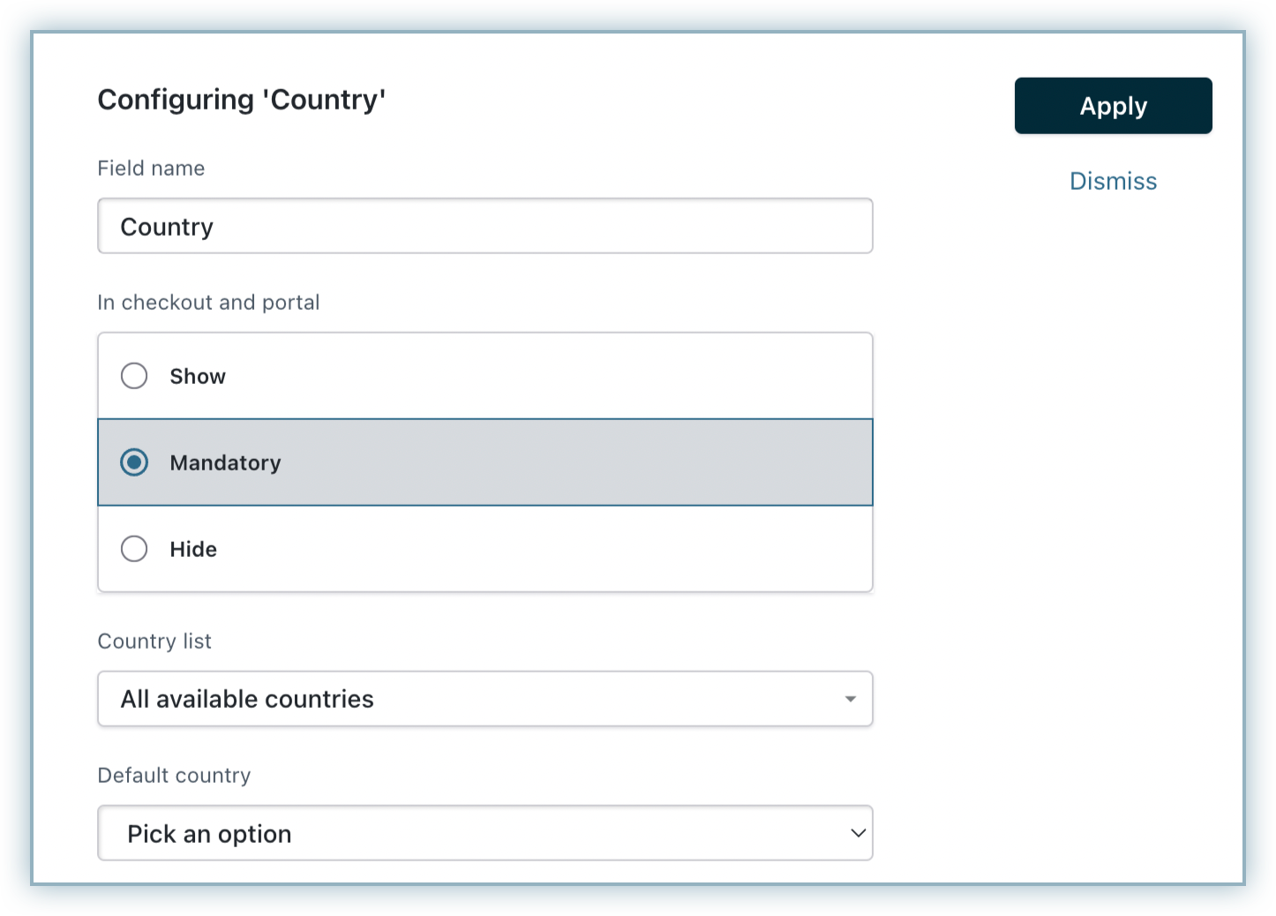The width and height of the screenshot is (1276, 916).
Task: Click the 'Country list' label
Action: (154, 642)
